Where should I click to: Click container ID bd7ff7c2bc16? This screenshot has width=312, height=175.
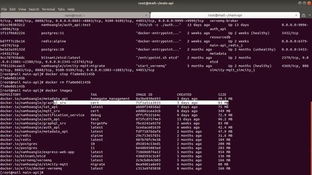13,41
